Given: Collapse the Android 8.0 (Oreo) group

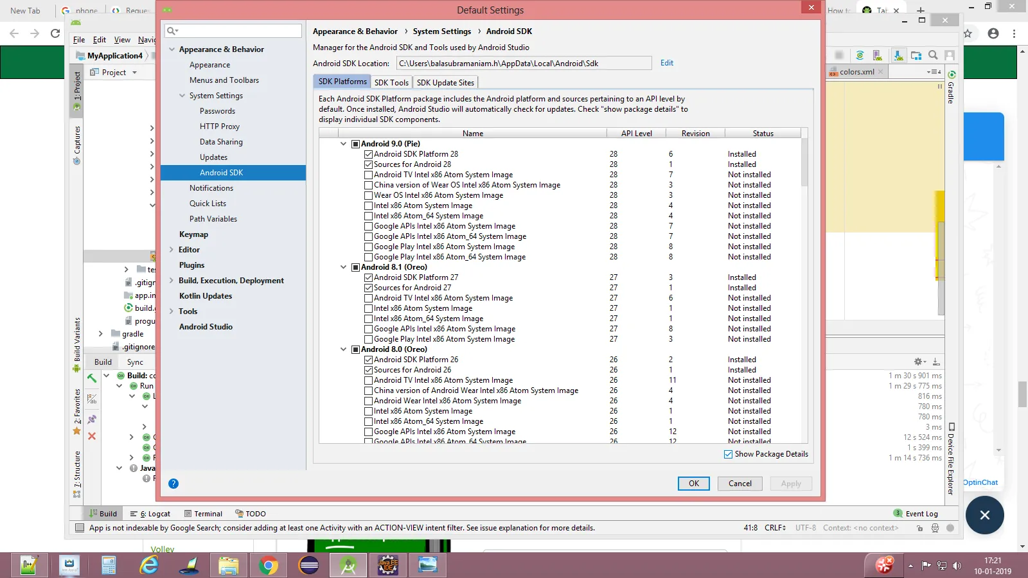Looking at the screenshot, I should click(x=344, y=349).
